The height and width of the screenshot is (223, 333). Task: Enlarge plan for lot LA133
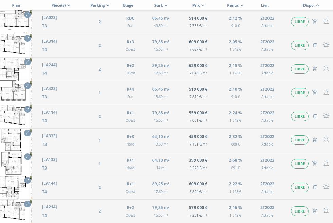click(x=27, y=157)
